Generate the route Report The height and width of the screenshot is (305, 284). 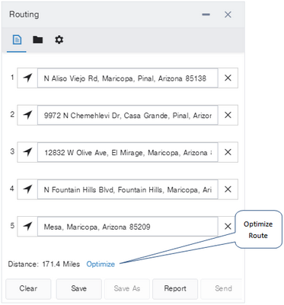pos(175,288)
